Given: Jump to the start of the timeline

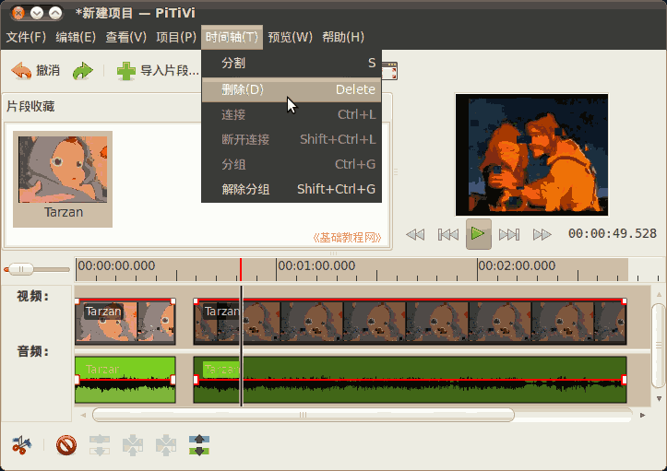Looking at the screenshot, I should 448,234.
